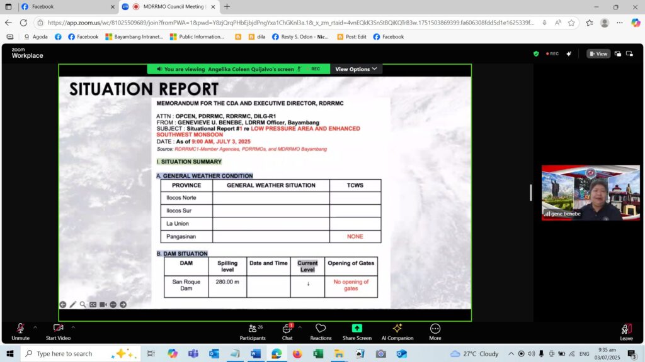Click the REC recording indicator in the Zoom header

(552, 54)
